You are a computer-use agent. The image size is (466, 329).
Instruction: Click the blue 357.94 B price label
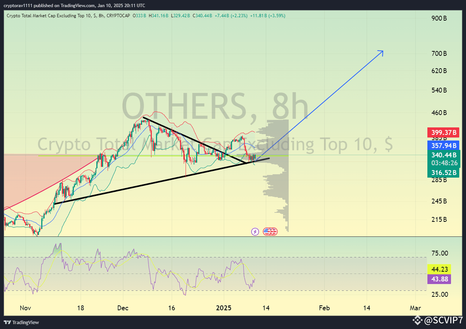(444, 145)
